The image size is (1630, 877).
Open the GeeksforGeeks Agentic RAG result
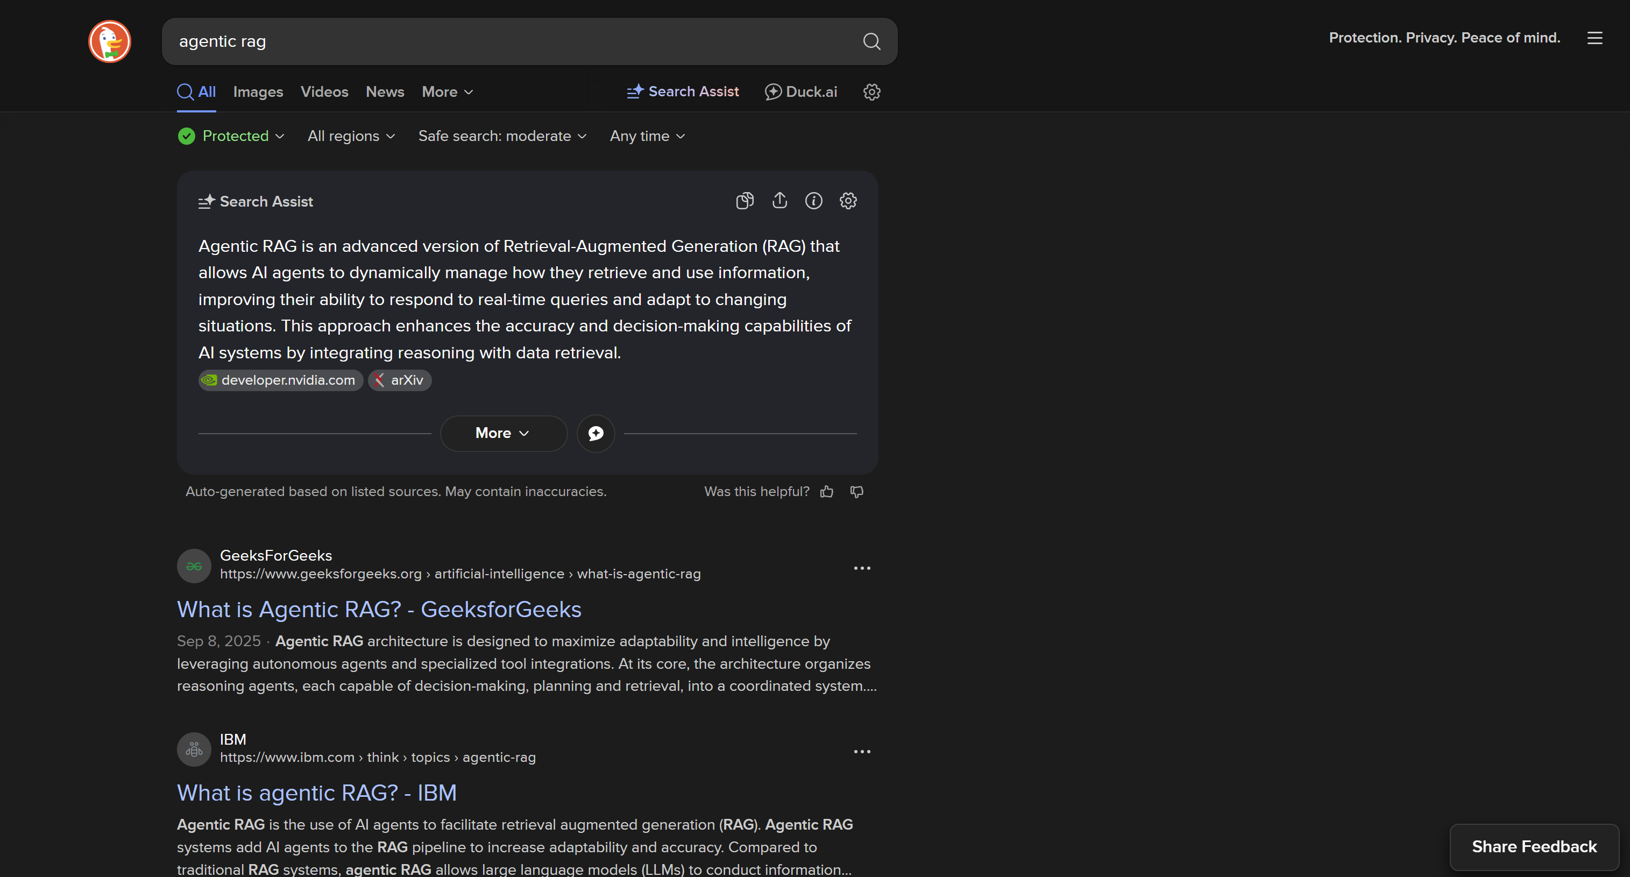tap(378, 610)
